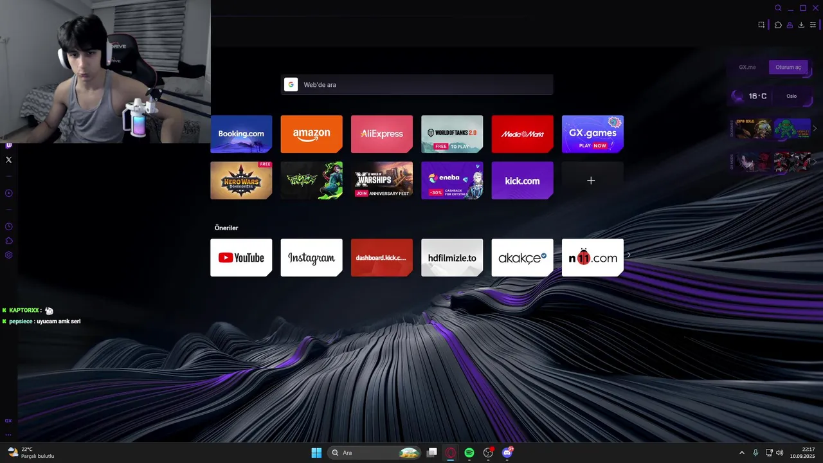Viewport: 823px width, 463px height.
Task: Open the dashboard.kick.c... suggestion tile
Action: pos(382,257)
